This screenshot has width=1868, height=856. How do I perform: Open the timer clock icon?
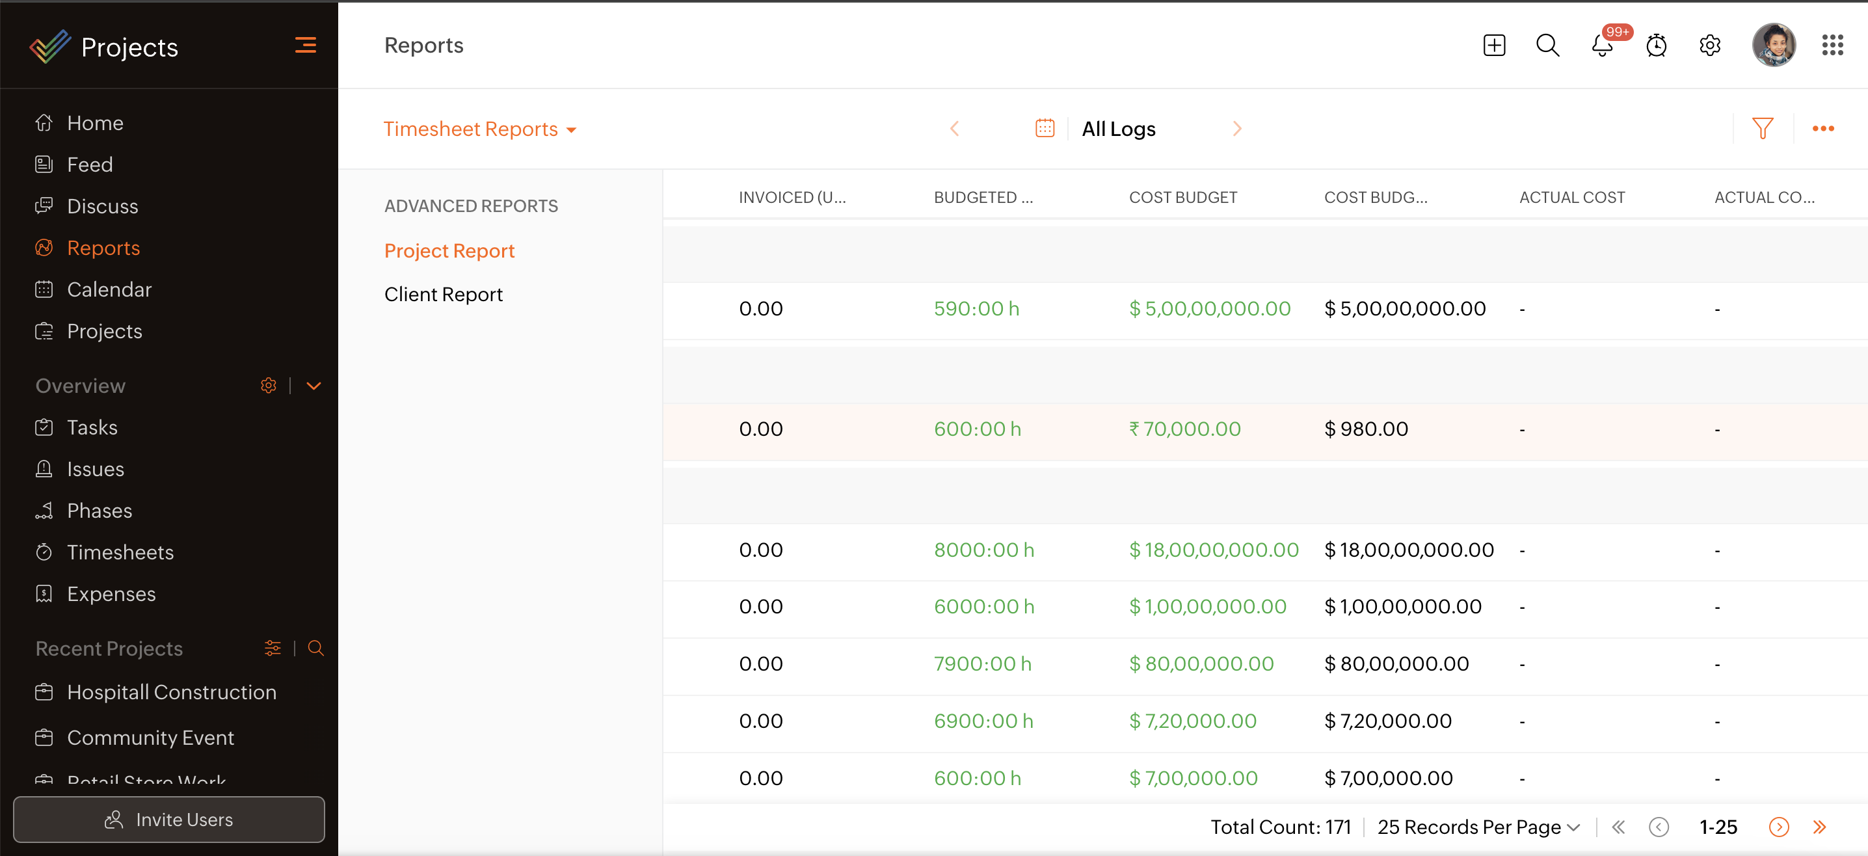1655,46
